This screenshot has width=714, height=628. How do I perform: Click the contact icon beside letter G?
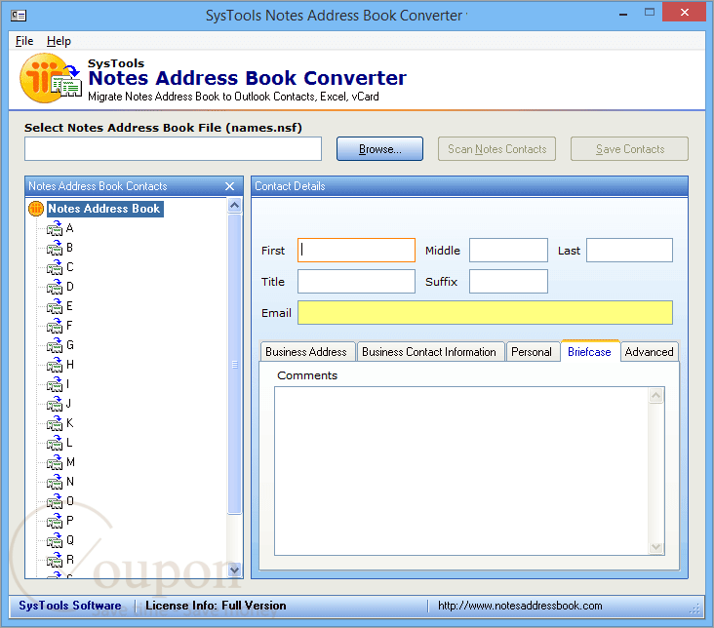coord(55,345)
